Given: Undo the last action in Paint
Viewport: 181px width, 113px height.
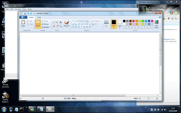Looking at the screenshot, I should pyautogui.click(x=28, y=13).
